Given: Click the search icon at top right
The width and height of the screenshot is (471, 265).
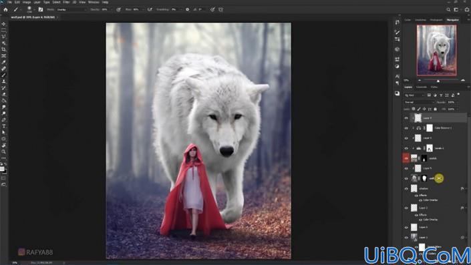Looking at the screenshot, I should [448, 9].
